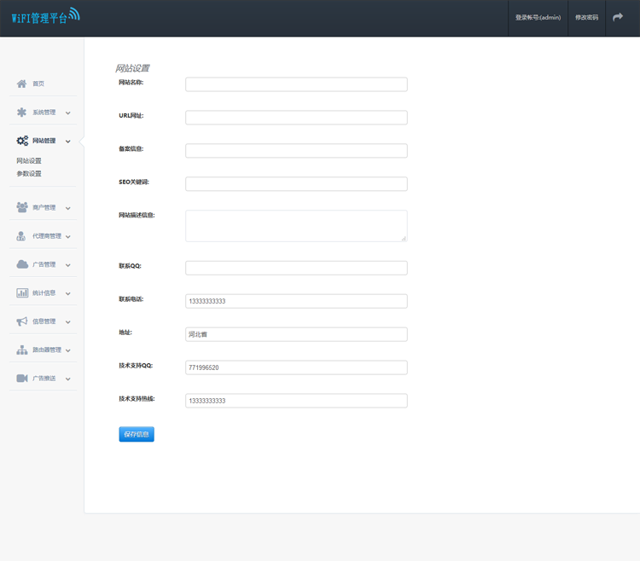Click the home icon beside 首页
The width and height of the screenshot is (640, 561).
pyautogui.click(x=21, y=84)
